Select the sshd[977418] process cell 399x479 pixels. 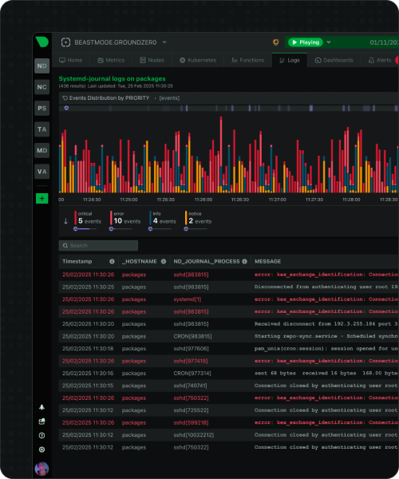pyautogui.click(x=191, y=361)
